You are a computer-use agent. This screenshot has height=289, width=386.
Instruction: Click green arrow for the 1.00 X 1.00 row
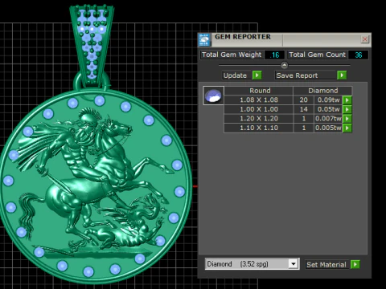pos(347,109)
